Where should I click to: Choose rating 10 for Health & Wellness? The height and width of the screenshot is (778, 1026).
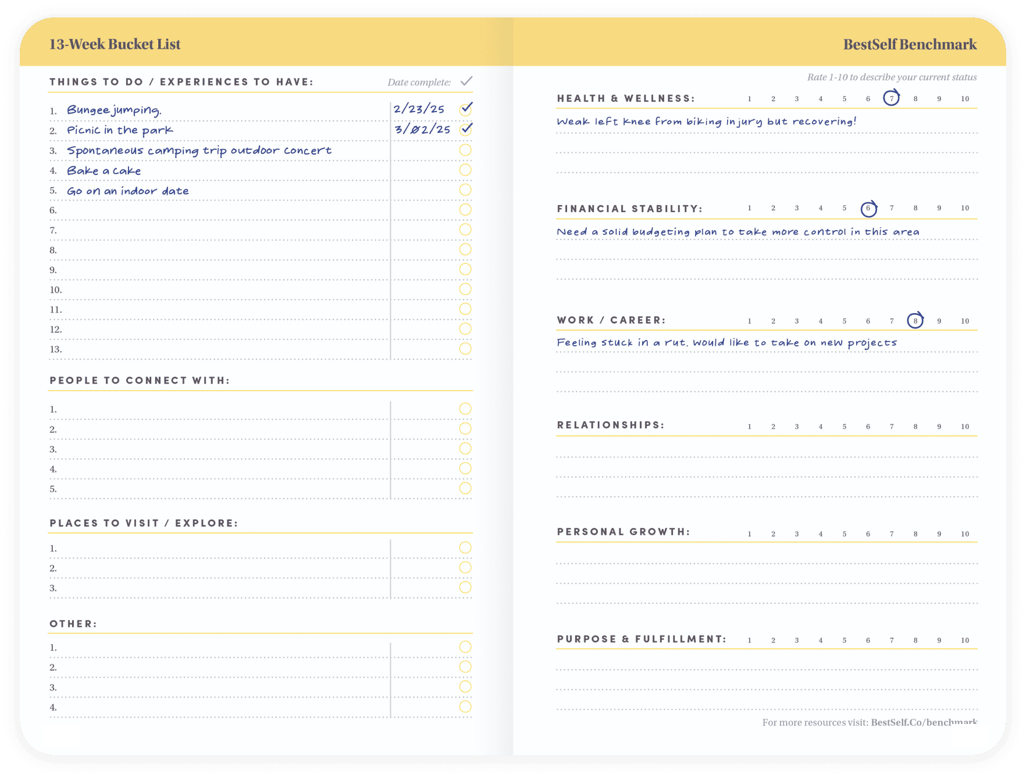point(965,99)
